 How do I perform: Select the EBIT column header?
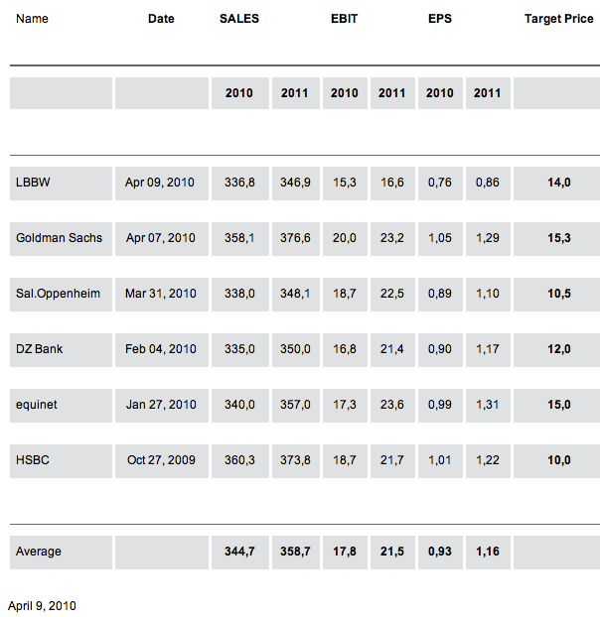tap(345, 19)
